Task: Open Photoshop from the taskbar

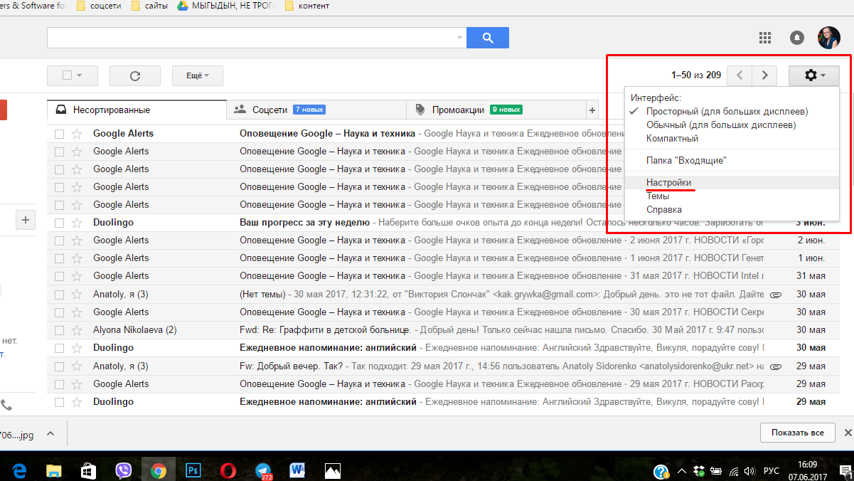Action: (x=193, y=470)
